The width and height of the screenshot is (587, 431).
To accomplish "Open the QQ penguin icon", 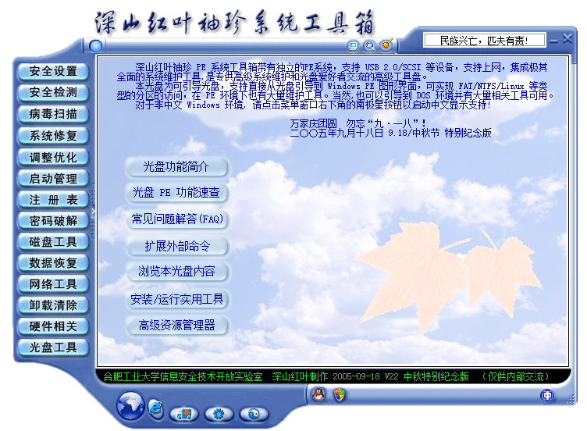I will click(318, 394).
